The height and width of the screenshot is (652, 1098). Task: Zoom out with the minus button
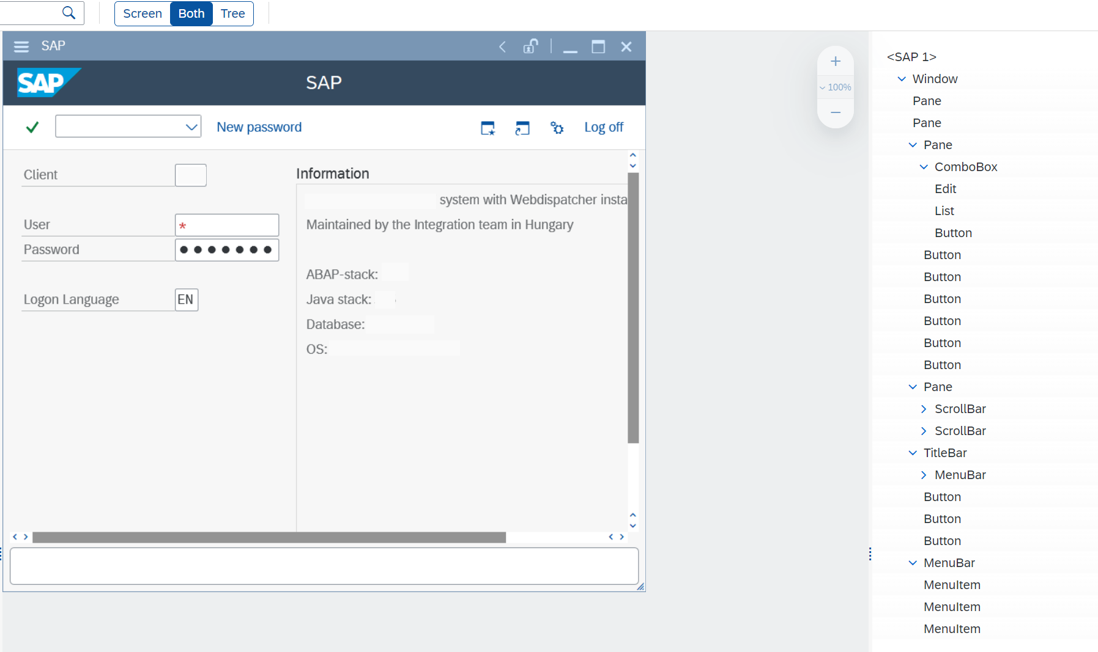tap(836, 112)
